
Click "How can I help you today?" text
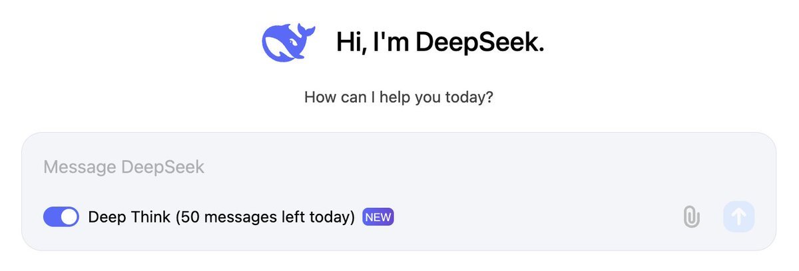pyautogui.click(x=399, y=97)
